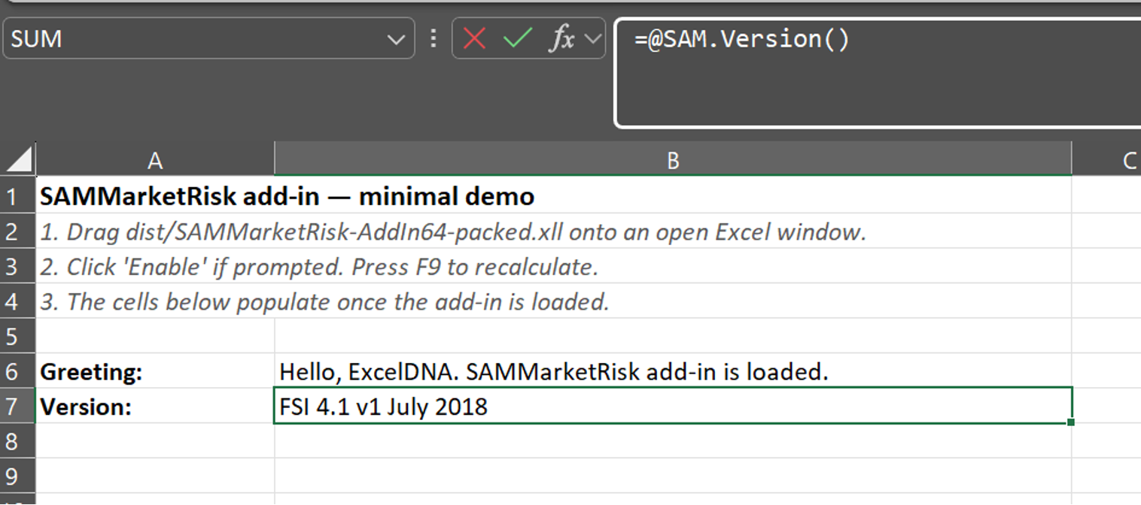1141x505 pixels.
Task: Open the dropdown arrow beside fx
Action: tap(592, 38)
